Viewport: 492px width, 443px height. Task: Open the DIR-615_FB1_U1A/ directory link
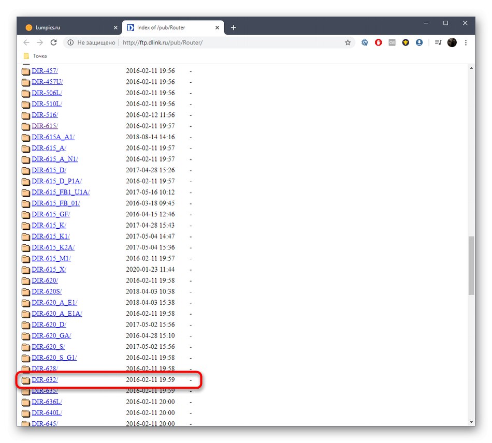tap(61, 192)
